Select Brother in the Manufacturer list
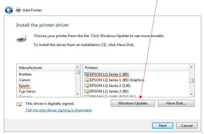204x134 pixels. (x=25, y=74)
